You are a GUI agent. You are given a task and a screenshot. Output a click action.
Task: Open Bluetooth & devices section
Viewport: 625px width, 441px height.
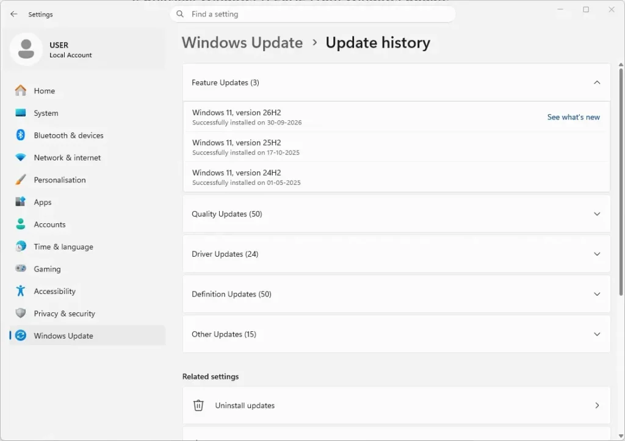[87, 135]
